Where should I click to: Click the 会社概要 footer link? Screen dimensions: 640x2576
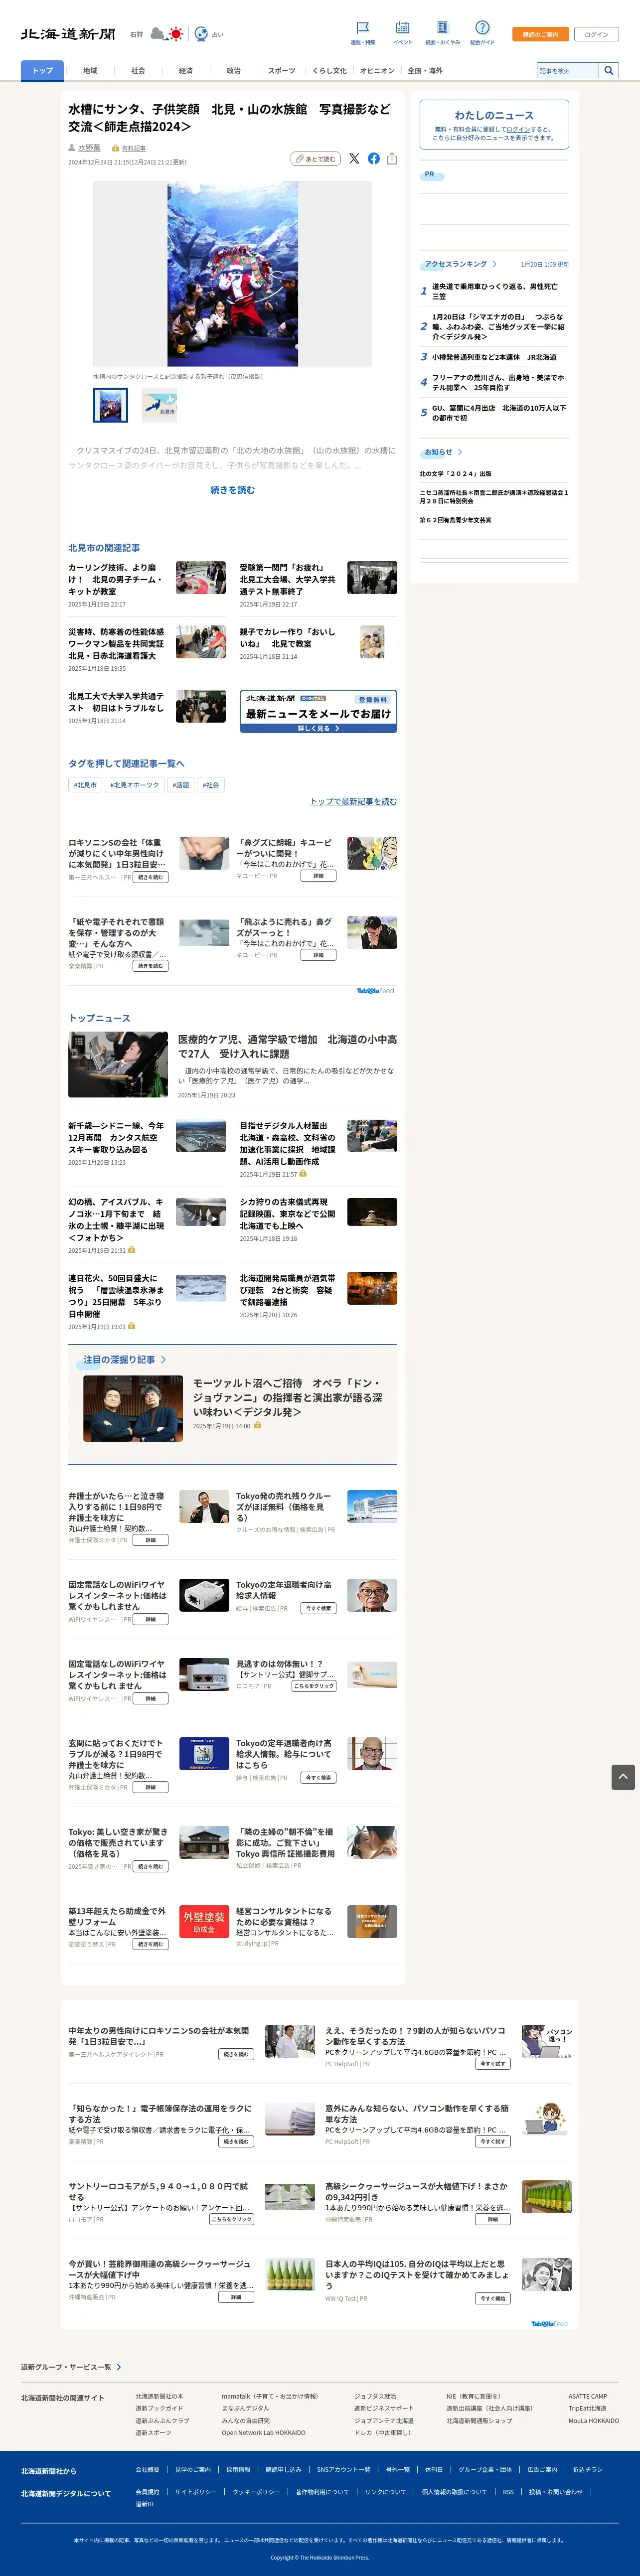click(148, 2469)
